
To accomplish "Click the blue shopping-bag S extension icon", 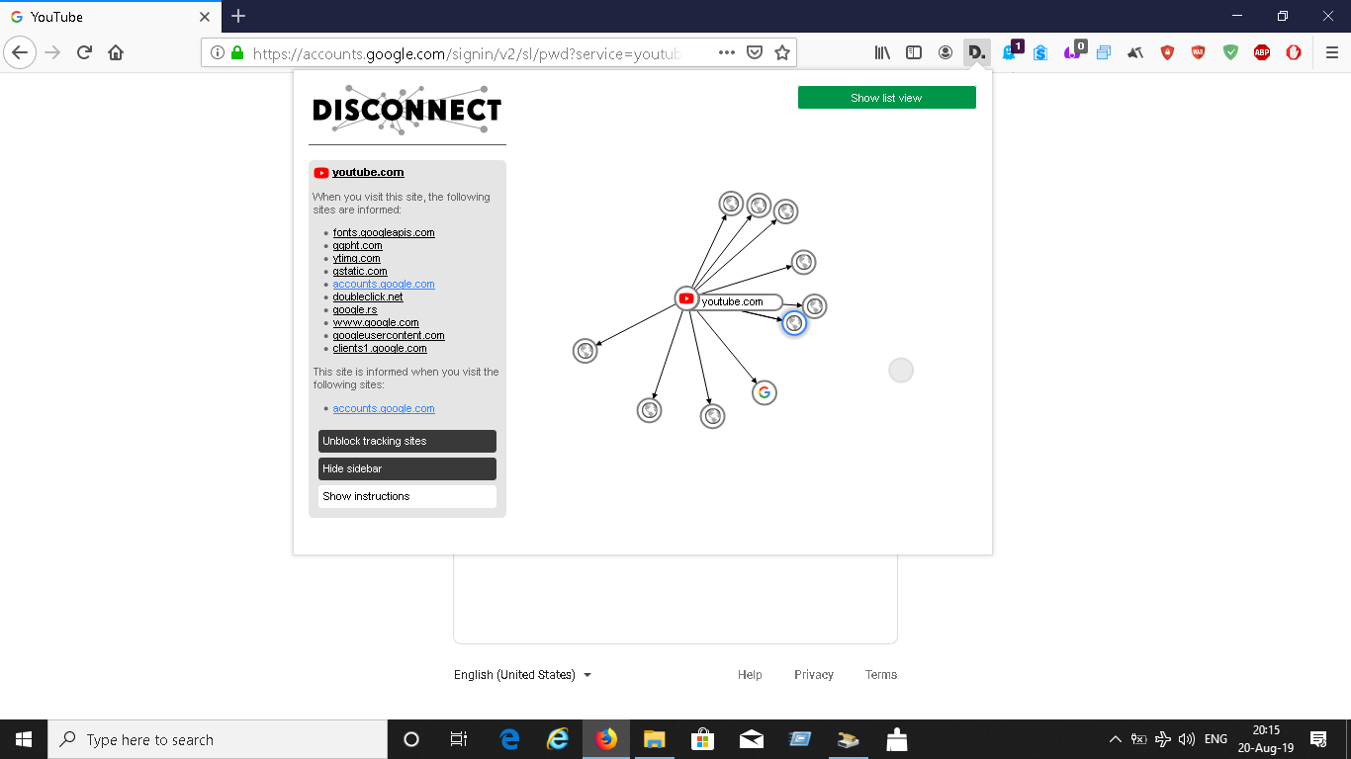I will pos(1040,52).
